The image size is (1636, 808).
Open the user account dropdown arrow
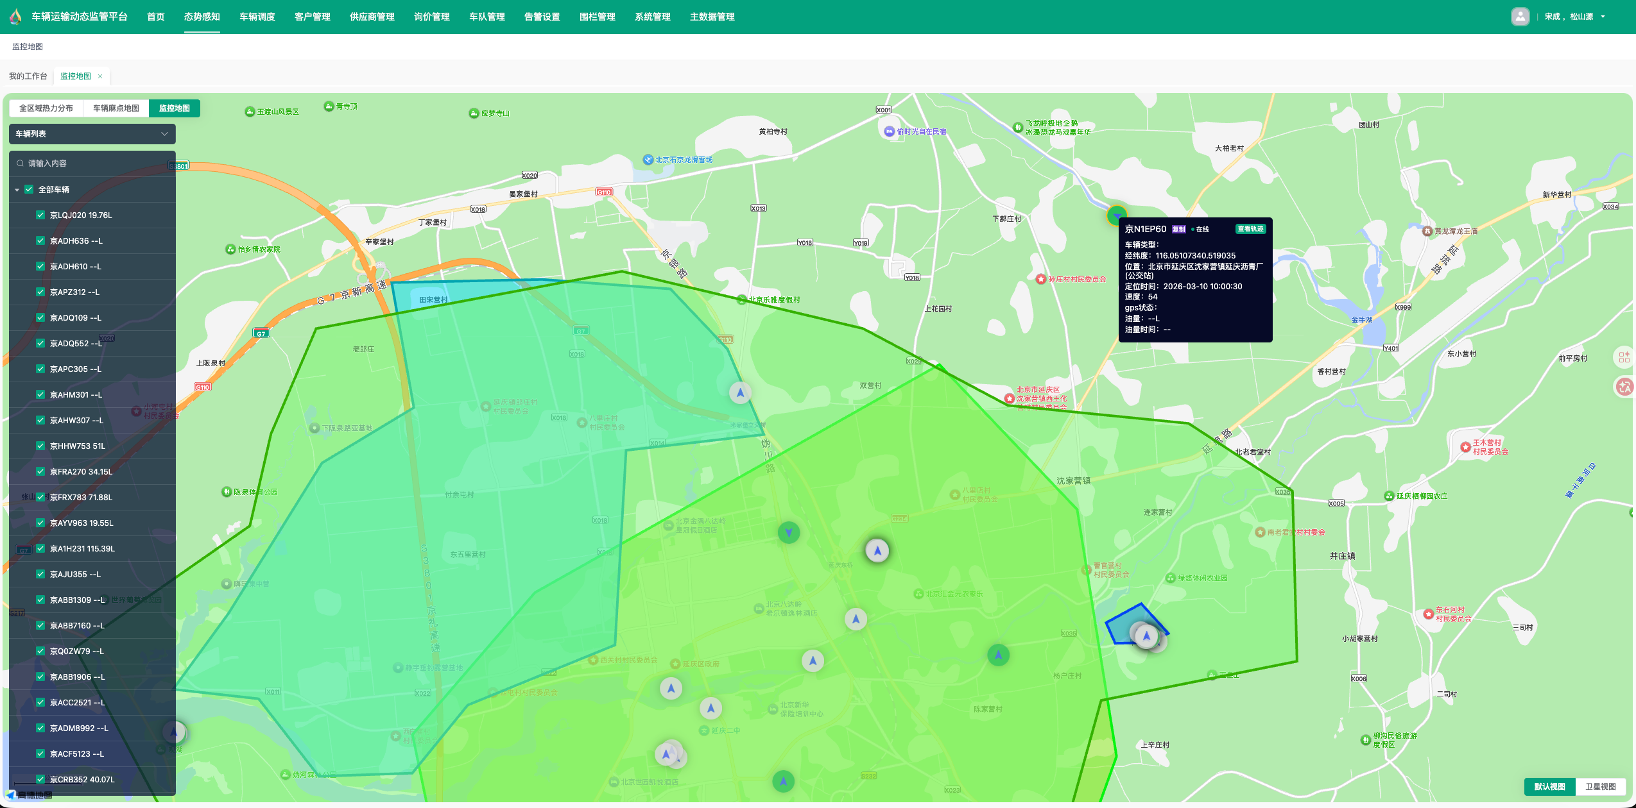click(1603, 17)
